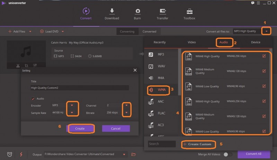This screenshot has width=277, height=160.
Task: Open the Load DVD dropdown arrow
Action: [63, 32]
